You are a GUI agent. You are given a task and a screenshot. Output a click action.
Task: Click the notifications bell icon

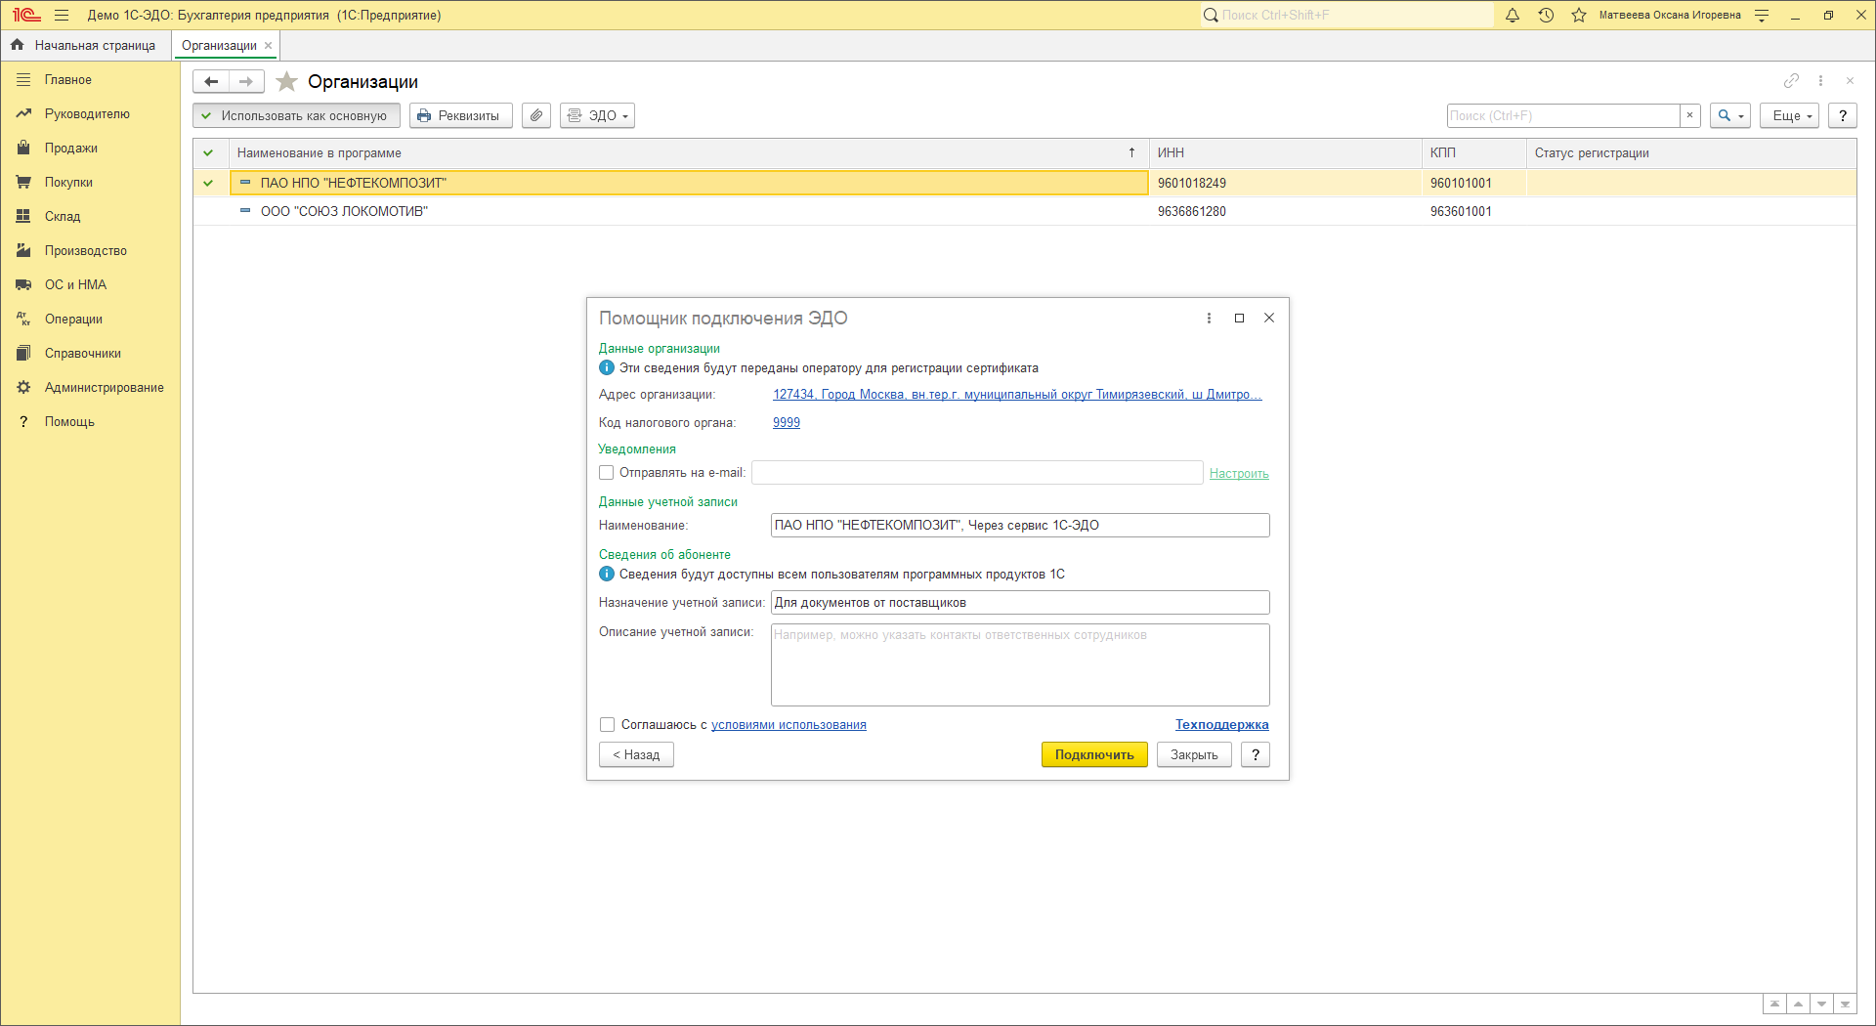tap(1513, 16)
